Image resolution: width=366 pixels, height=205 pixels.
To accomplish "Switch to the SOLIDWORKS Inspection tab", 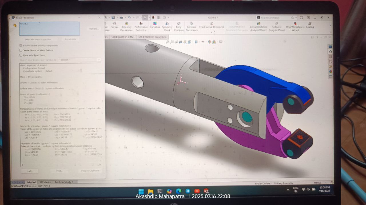I will click(152, 37).
